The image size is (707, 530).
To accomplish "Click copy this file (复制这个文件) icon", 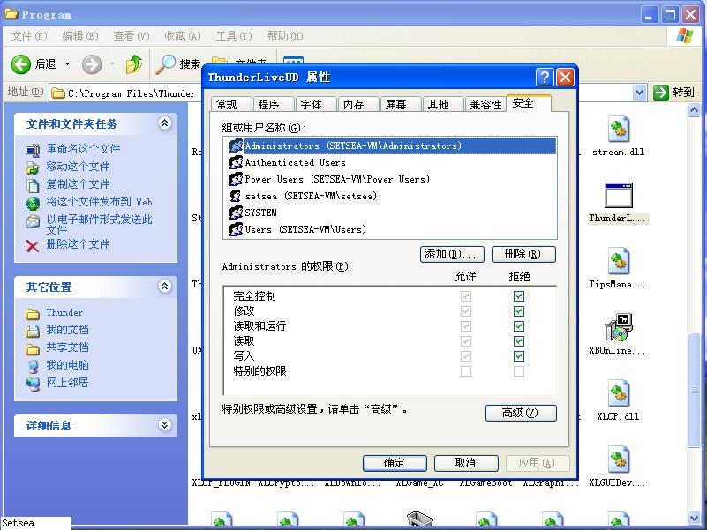I will click(x=33, y=185).
